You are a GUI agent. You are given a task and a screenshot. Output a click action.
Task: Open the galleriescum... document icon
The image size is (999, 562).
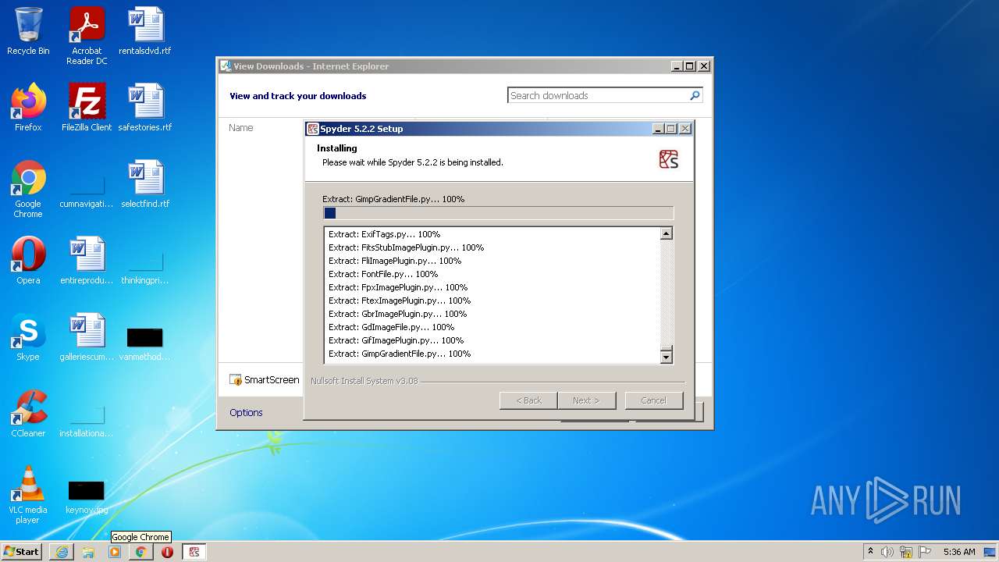[87, 337]
